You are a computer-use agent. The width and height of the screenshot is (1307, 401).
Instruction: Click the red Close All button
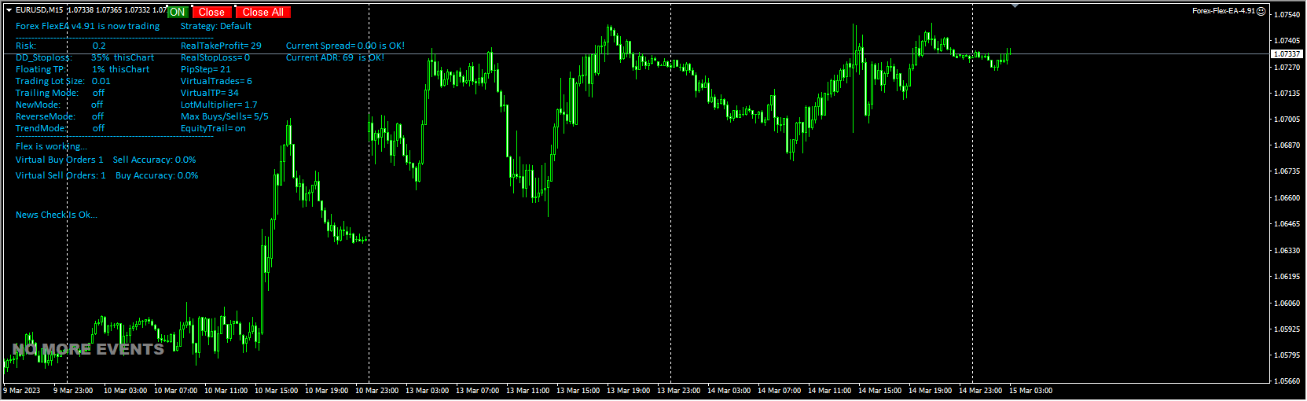pos(263,12)
